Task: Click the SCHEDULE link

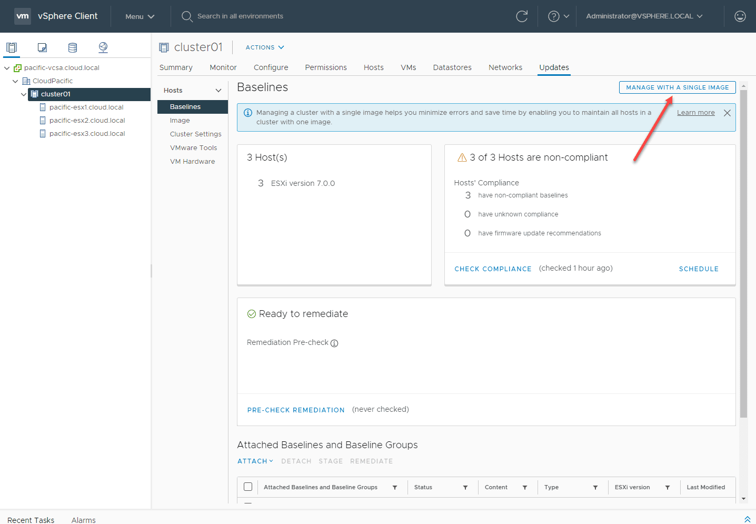Action: coord(699,269)
